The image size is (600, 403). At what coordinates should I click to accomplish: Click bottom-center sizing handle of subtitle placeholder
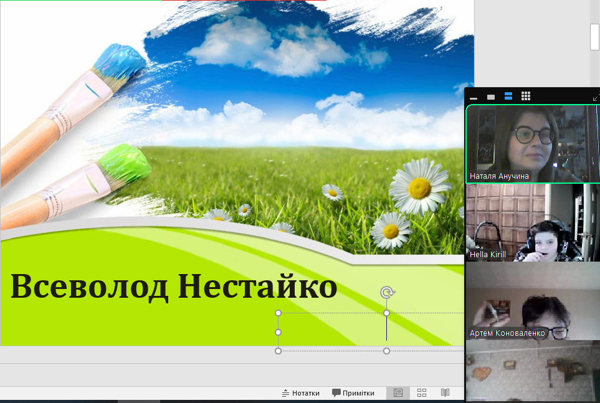coord(386,351)
